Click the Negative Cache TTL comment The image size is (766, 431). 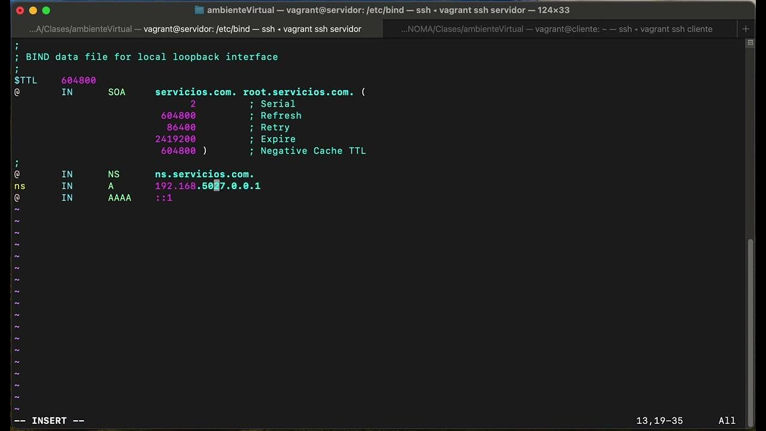(x=308, y=151)
